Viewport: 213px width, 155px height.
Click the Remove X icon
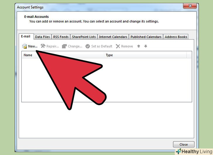[x=118, y=46]
